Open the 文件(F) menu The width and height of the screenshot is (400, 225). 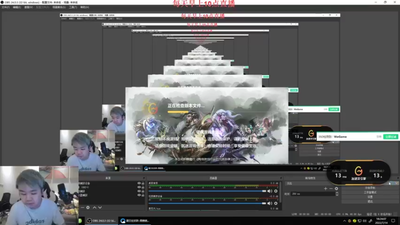pyautogui.click(x=5, y=7)
